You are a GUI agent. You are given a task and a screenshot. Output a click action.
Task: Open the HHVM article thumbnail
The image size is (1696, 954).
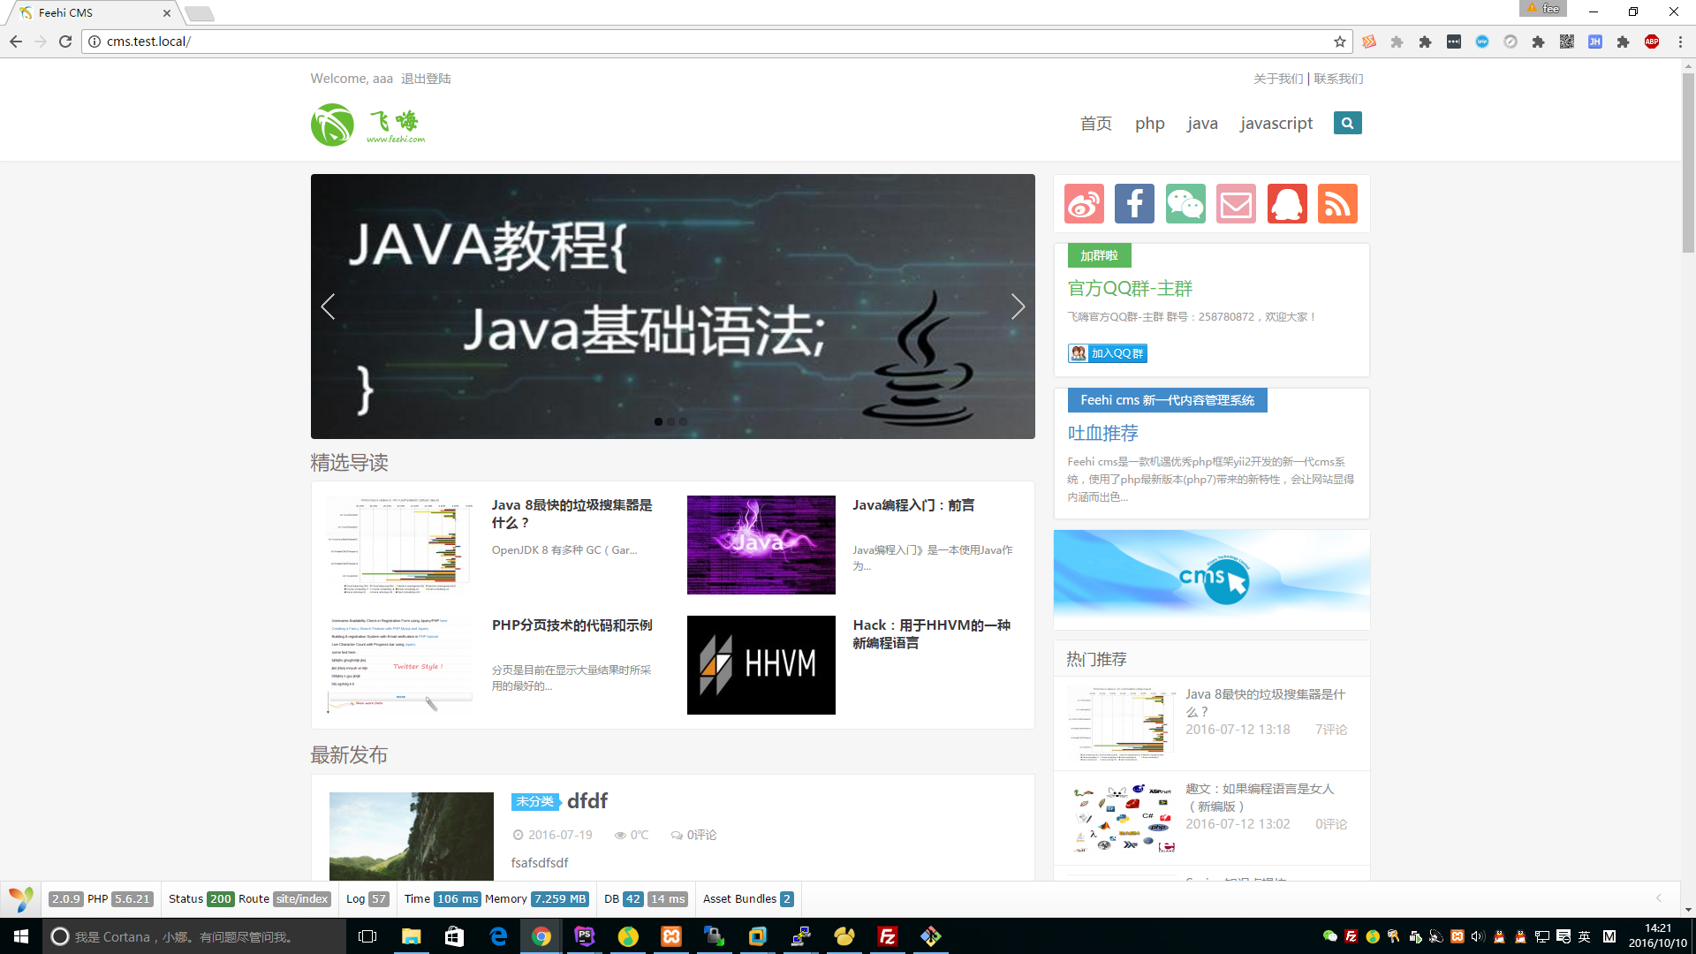[x=761, y=664]
